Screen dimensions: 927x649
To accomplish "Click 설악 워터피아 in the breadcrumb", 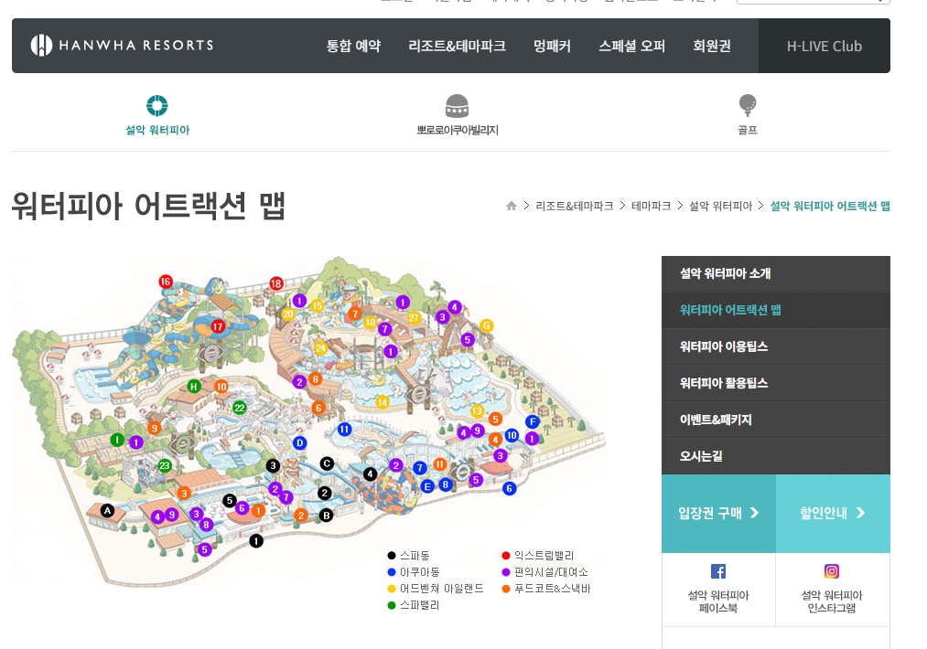I will coord(721,206).
